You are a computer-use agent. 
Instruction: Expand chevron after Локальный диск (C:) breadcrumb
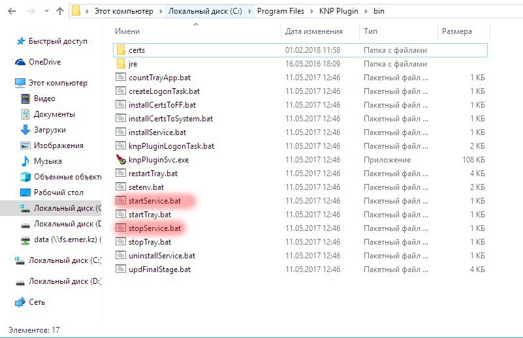coord(249,11)
